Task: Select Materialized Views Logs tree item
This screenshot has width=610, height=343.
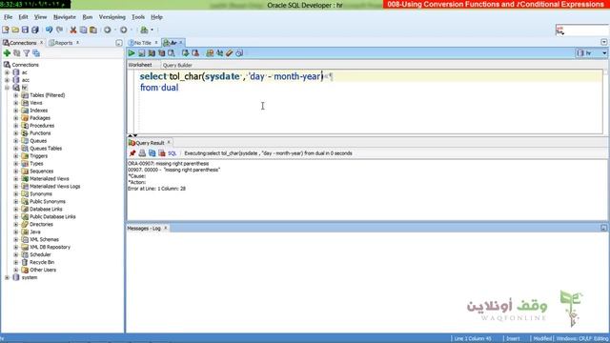Action: 55,187
